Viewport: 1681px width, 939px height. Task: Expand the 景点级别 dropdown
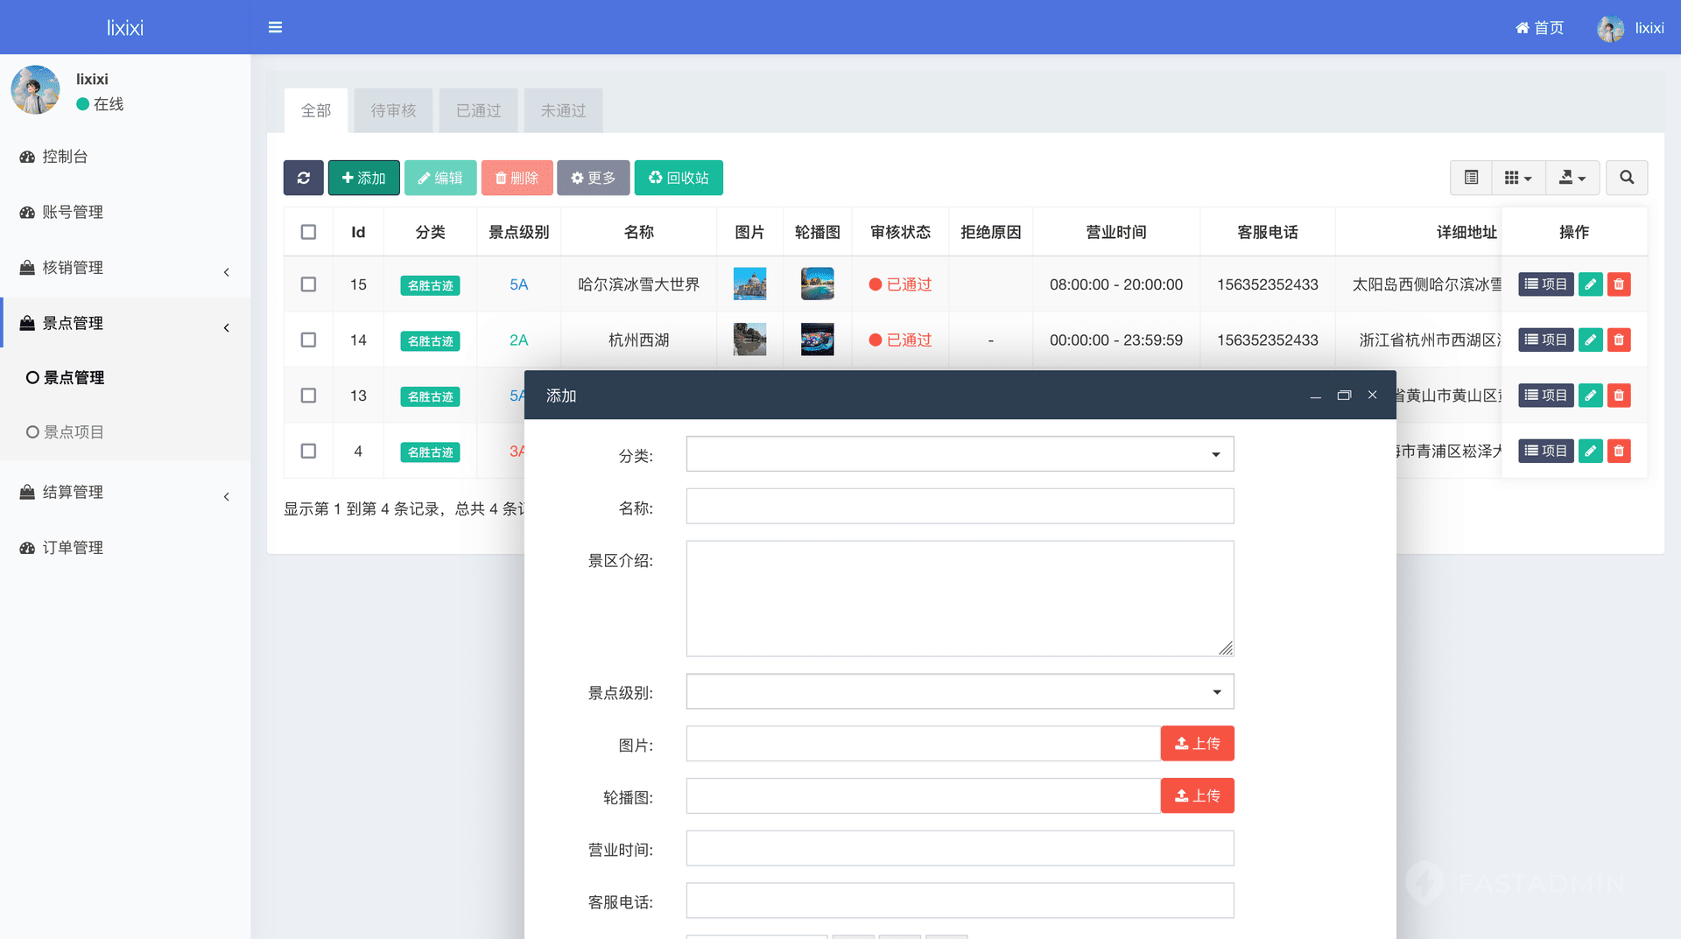960,692
